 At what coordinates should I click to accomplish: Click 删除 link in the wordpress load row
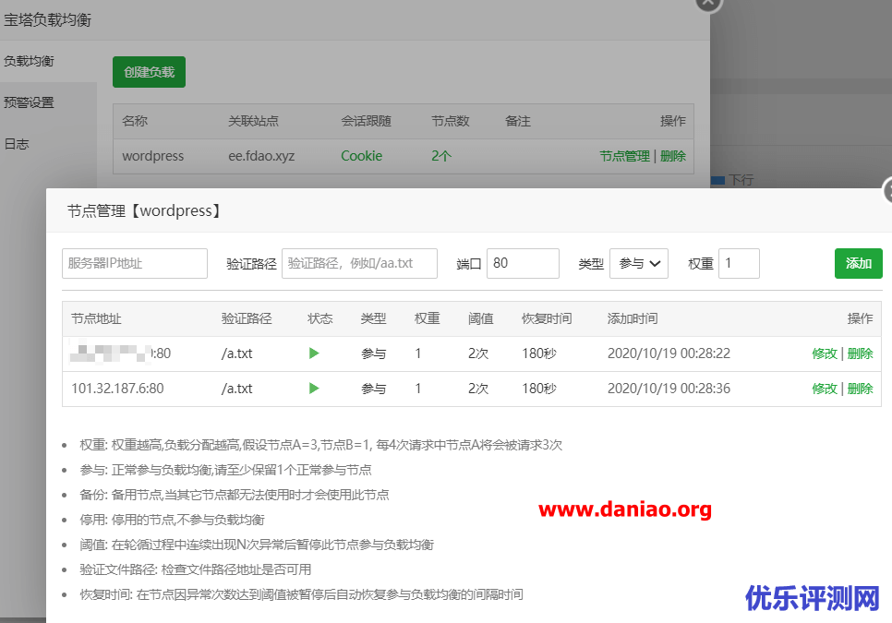[x=673, y=156]
